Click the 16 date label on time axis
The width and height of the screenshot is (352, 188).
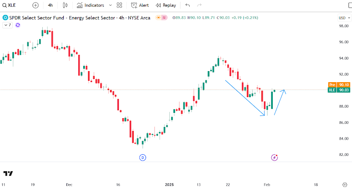pyautogui.click(x=118, y=184)
